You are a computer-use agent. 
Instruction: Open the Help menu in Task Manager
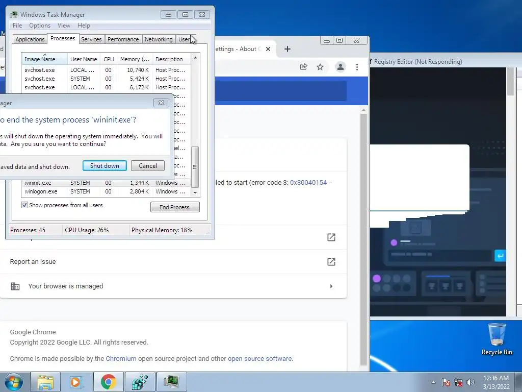pyautogui.click(x=84, y=26)
